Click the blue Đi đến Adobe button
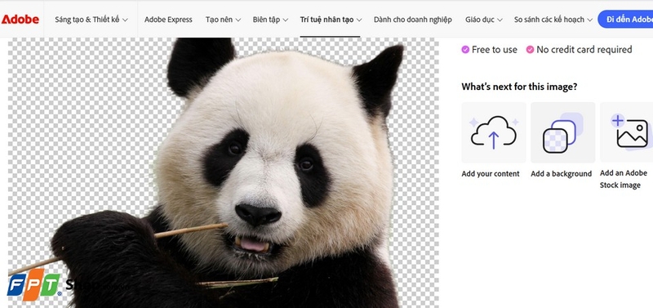653x308 pixels. (x=625, y=20)
